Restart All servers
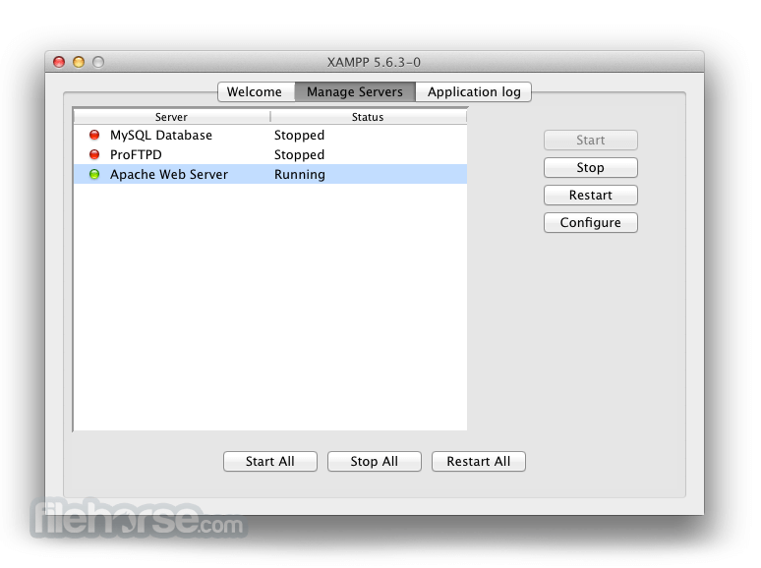761x568 pixels. point(479,461)
